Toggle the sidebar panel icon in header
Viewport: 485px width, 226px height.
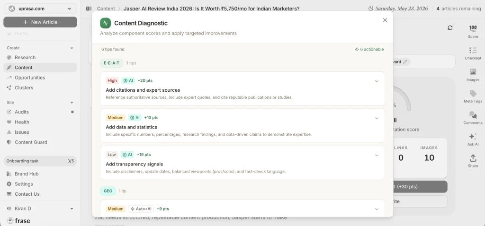(89, 9)
